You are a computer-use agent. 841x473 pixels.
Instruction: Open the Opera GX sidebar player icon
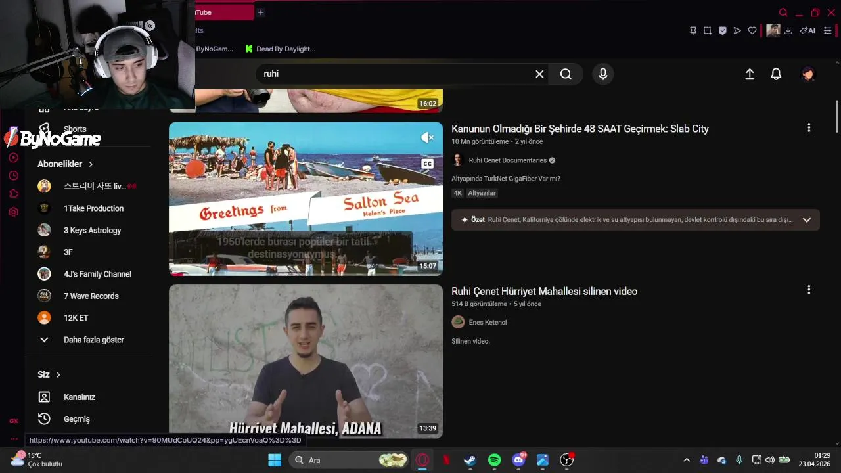pyautogui.click(x=14, y=158)
